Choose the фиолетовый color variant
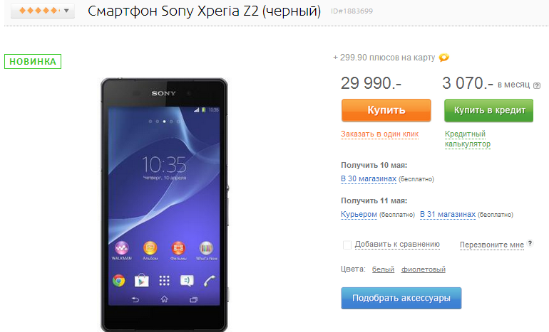Image resolution: width=549 pixels, height=332 pixels. click(424, 269)
